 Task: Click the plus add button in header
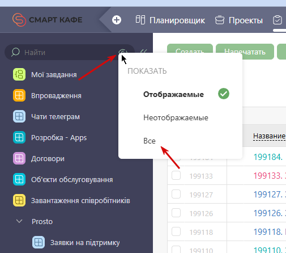pos(117,20)
